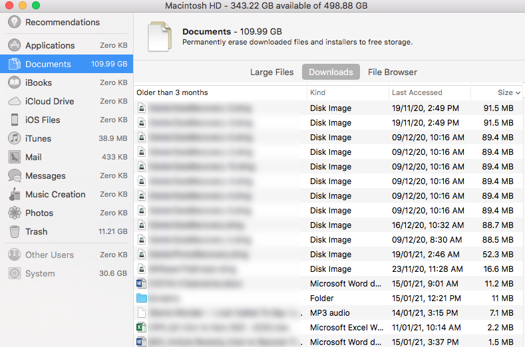The image size is (525, 347).
Task: Click the Music Creation guitar icon
Action: [14, 194]
